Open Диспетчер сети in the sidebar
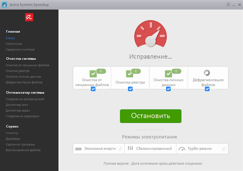Screen dimensions: 243x171 click(17, 105)
